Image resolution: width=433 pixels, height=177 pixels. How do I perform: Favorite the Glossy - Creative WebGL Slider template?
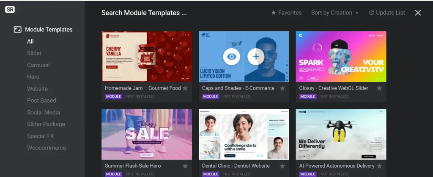point(379,88)
